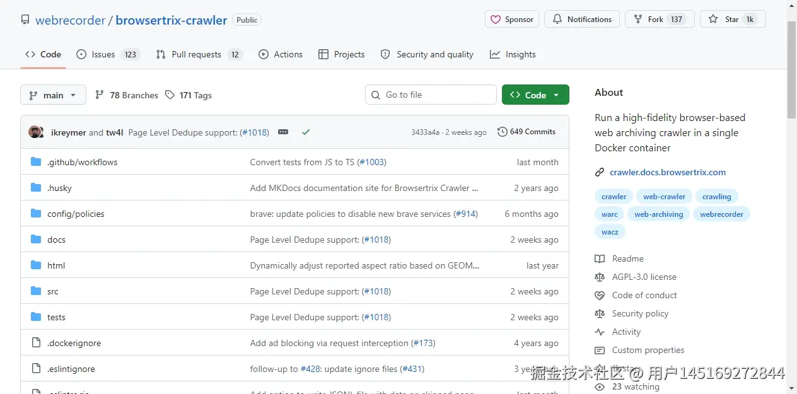View 171 Tags
The height and width of the screenshot is (394, 797).
click(189, 95)
